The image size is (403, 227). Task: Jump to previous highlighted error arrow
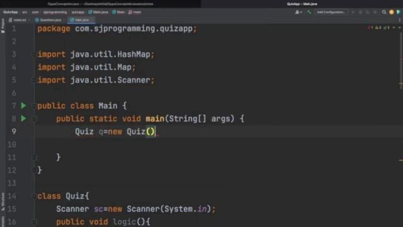(394, 28)
